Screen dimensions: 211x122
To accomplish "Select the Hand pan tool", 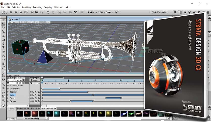I will (3, 93).
